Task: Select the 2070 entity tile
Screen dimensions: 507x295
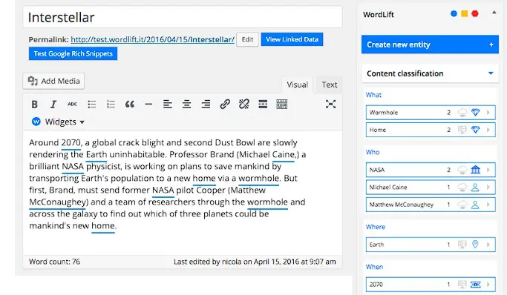Action: pyautogui.click(x=431, y=285)
